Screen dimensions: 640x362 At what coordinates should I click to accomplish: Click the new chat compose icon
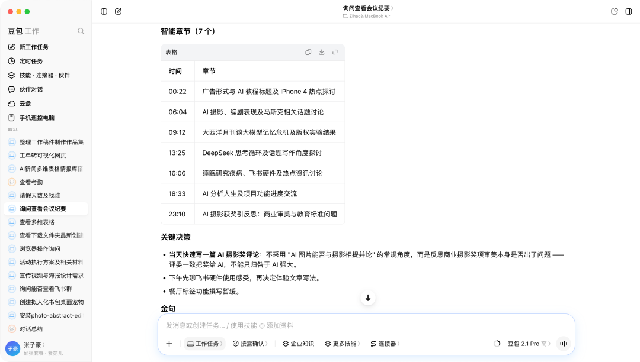tap(119, 11)
